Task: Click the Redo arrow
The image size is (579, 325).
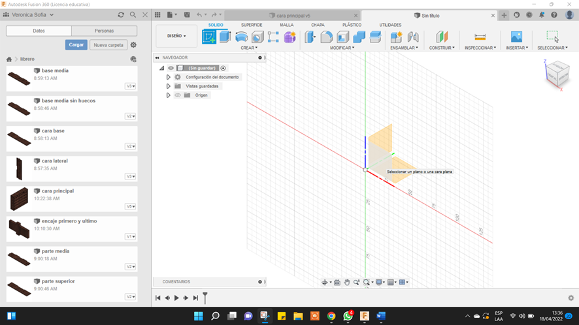Action: pyautogui.click(x=214, y=15)
